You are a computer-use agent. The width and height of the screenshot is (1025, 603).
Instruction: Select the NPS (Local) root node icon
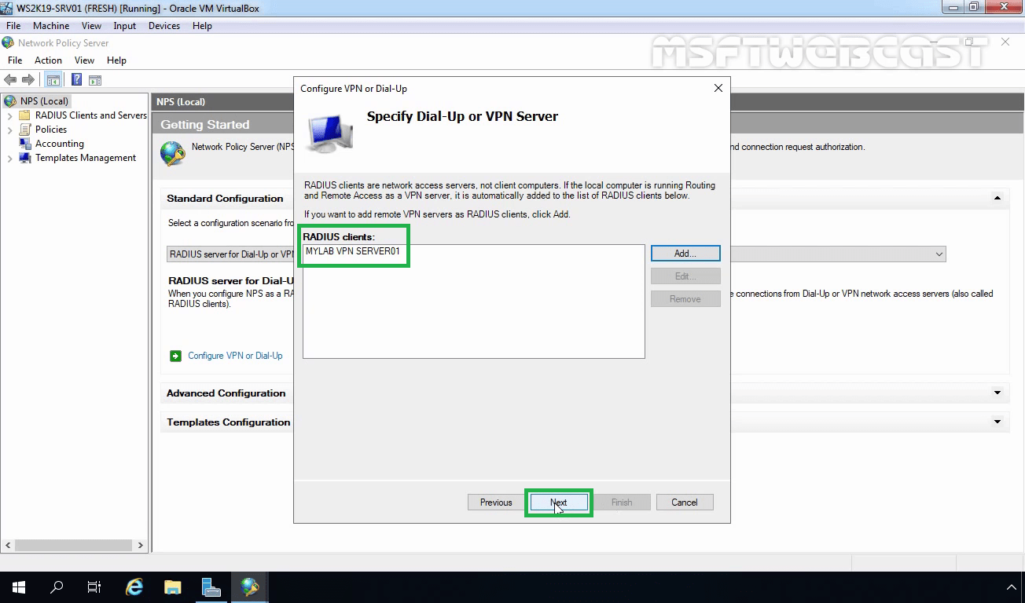point(11,100)
